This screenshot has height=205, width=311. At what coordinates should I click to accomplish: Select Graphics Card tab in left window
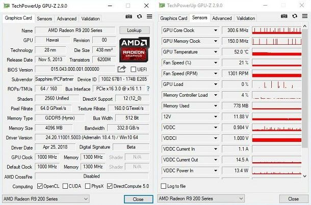pyautogui.click(x=18, y=18)
